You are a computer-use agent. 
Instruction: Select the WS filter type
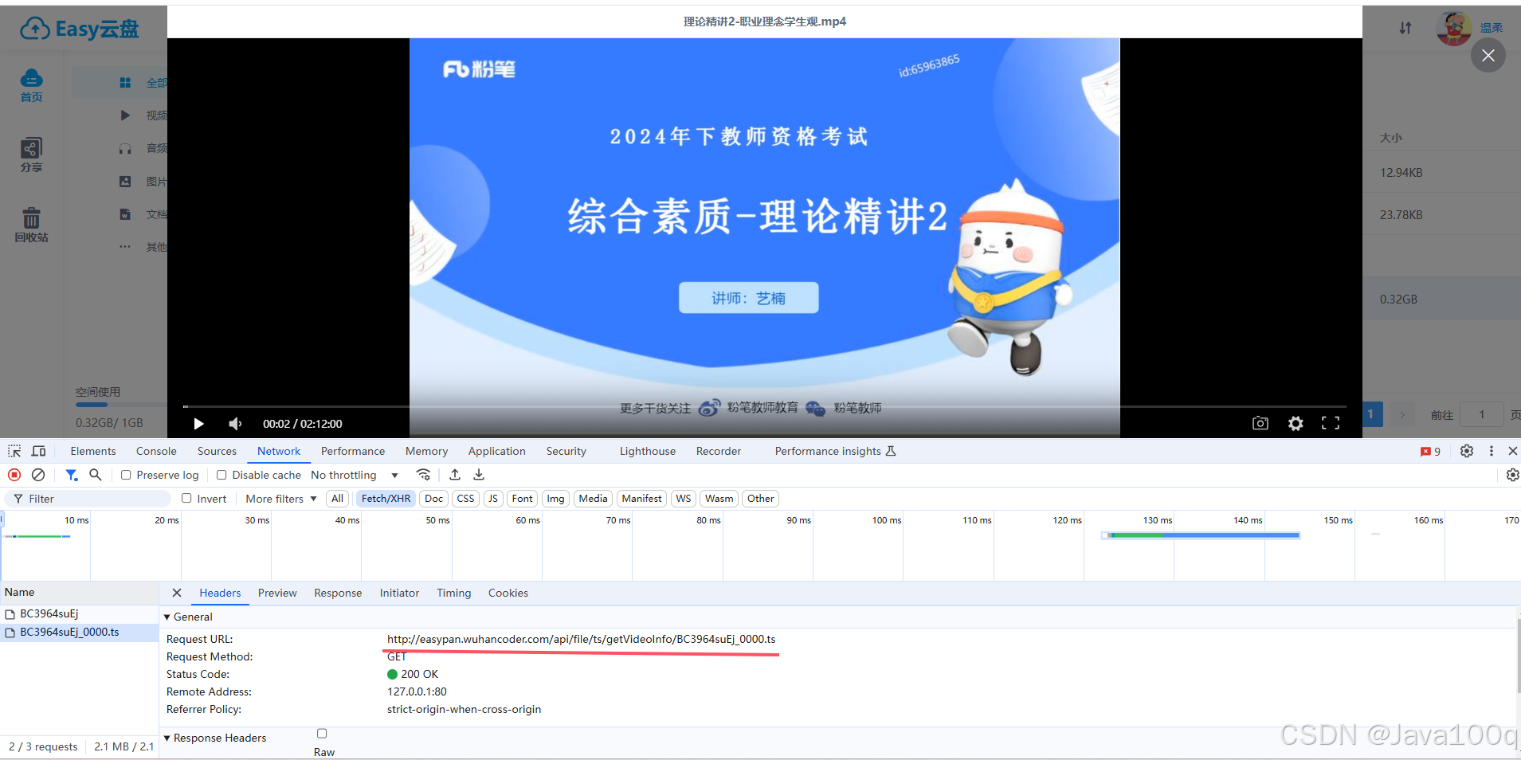coord(684,499)
